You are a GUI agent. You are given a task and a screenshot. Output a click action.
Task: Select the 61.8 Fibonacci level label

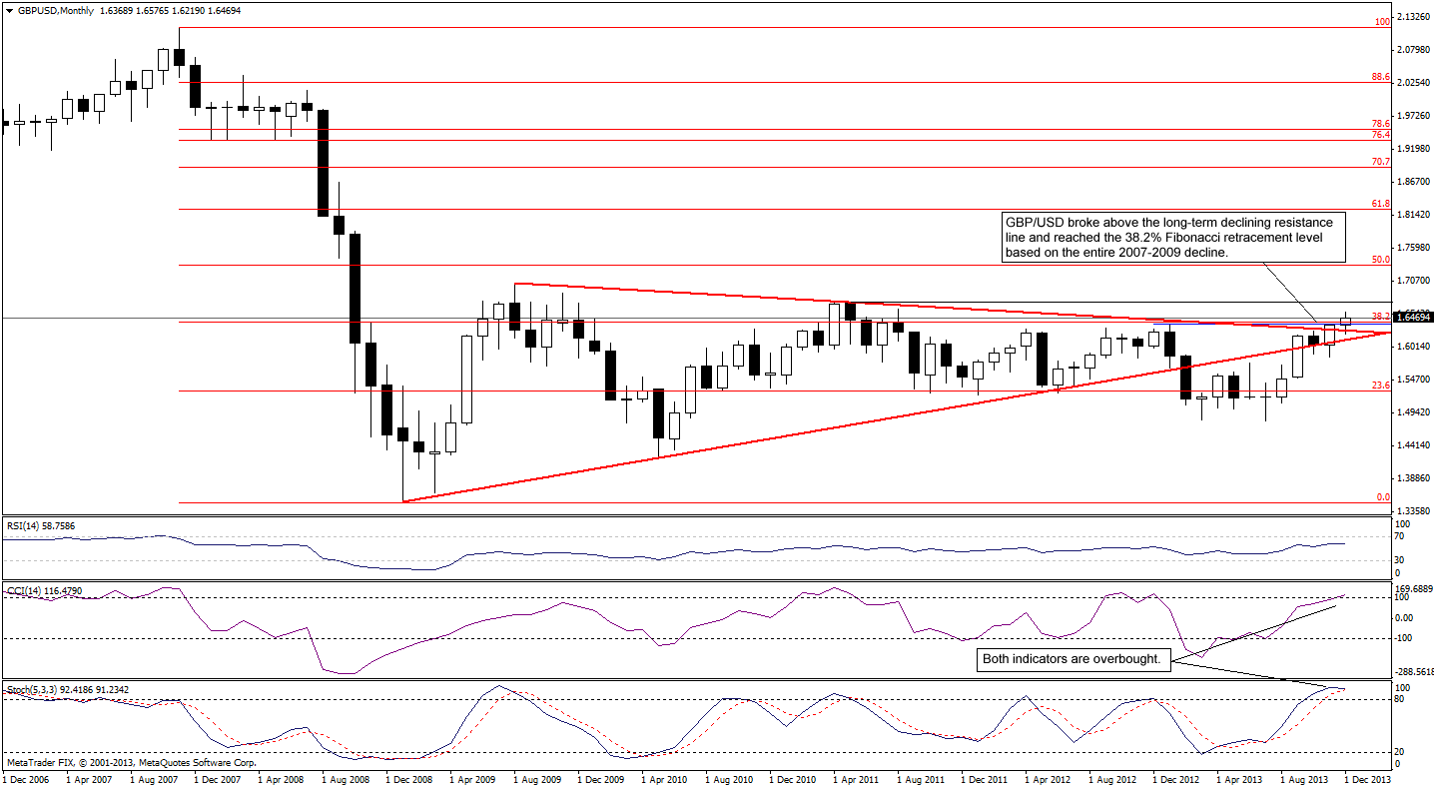(x=1381, y=204)
